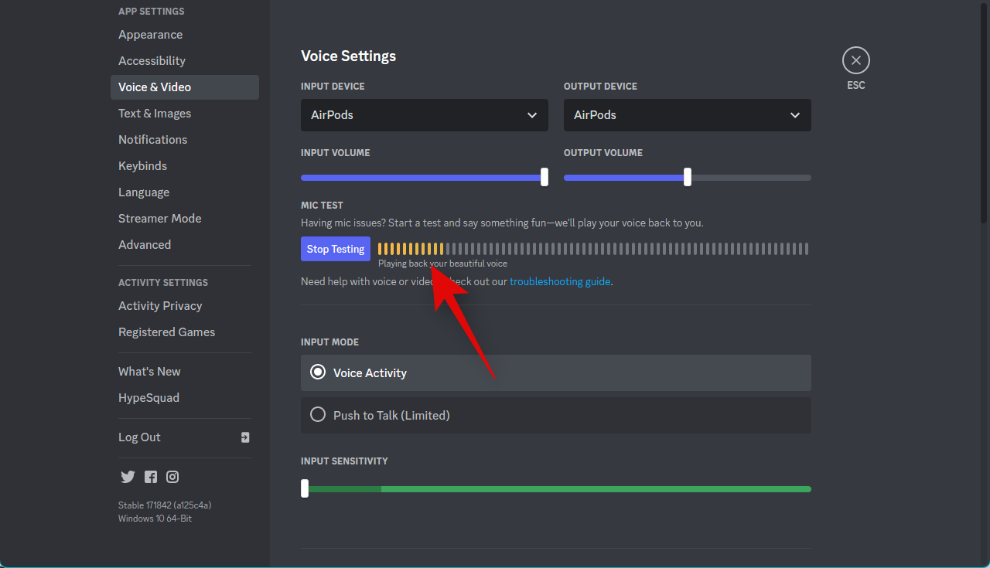This screenshot has height=568, width=990.
Task: Click the Output Volume slider handle
Action: click(688, 177)
